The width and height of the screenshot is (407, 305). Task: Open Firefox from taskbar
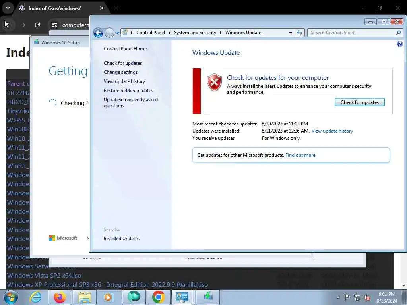pyautogui.click(x=60, y=297)
